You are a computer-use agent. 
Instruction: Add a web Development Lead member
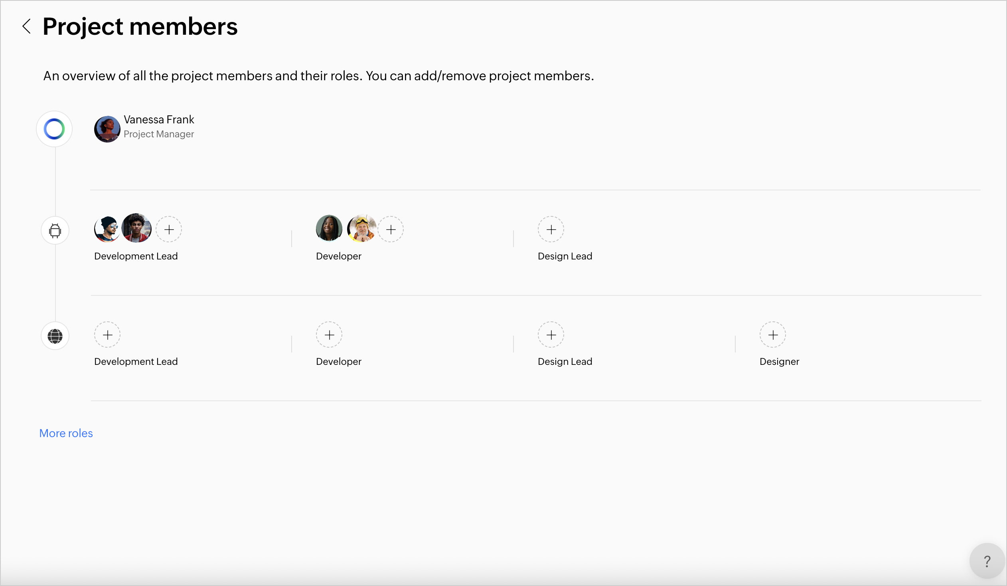pos(107,335)
